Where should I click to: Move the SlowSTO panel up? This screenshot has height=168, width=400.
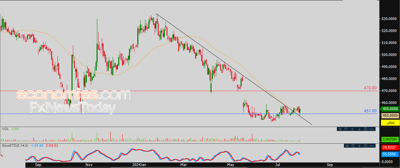(x=359, y=146)
